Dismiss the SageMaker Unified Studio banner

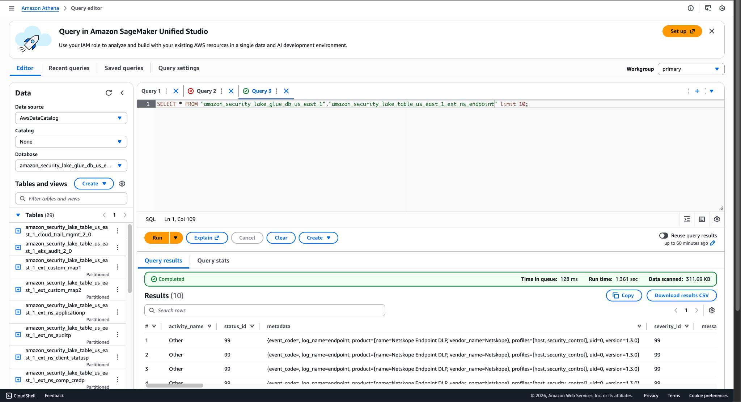(712, 31)
